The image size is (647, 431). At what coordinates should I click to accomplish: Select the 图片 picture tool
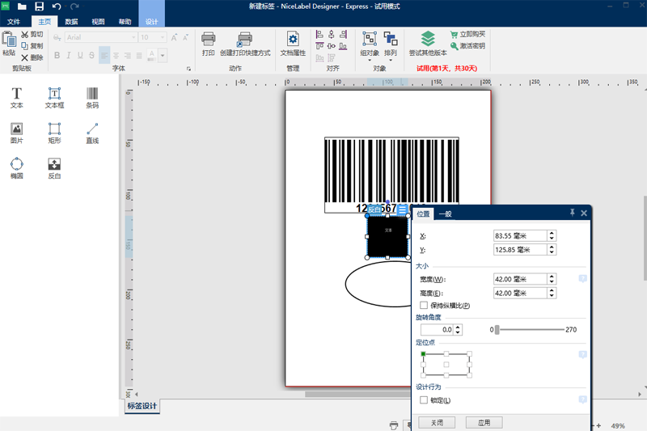pyautogui.click(x=16, y=133)
